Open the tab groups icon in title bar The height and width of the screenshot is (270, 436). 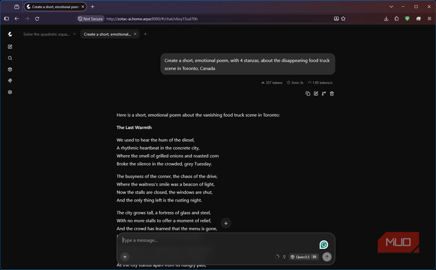point(17,7)
